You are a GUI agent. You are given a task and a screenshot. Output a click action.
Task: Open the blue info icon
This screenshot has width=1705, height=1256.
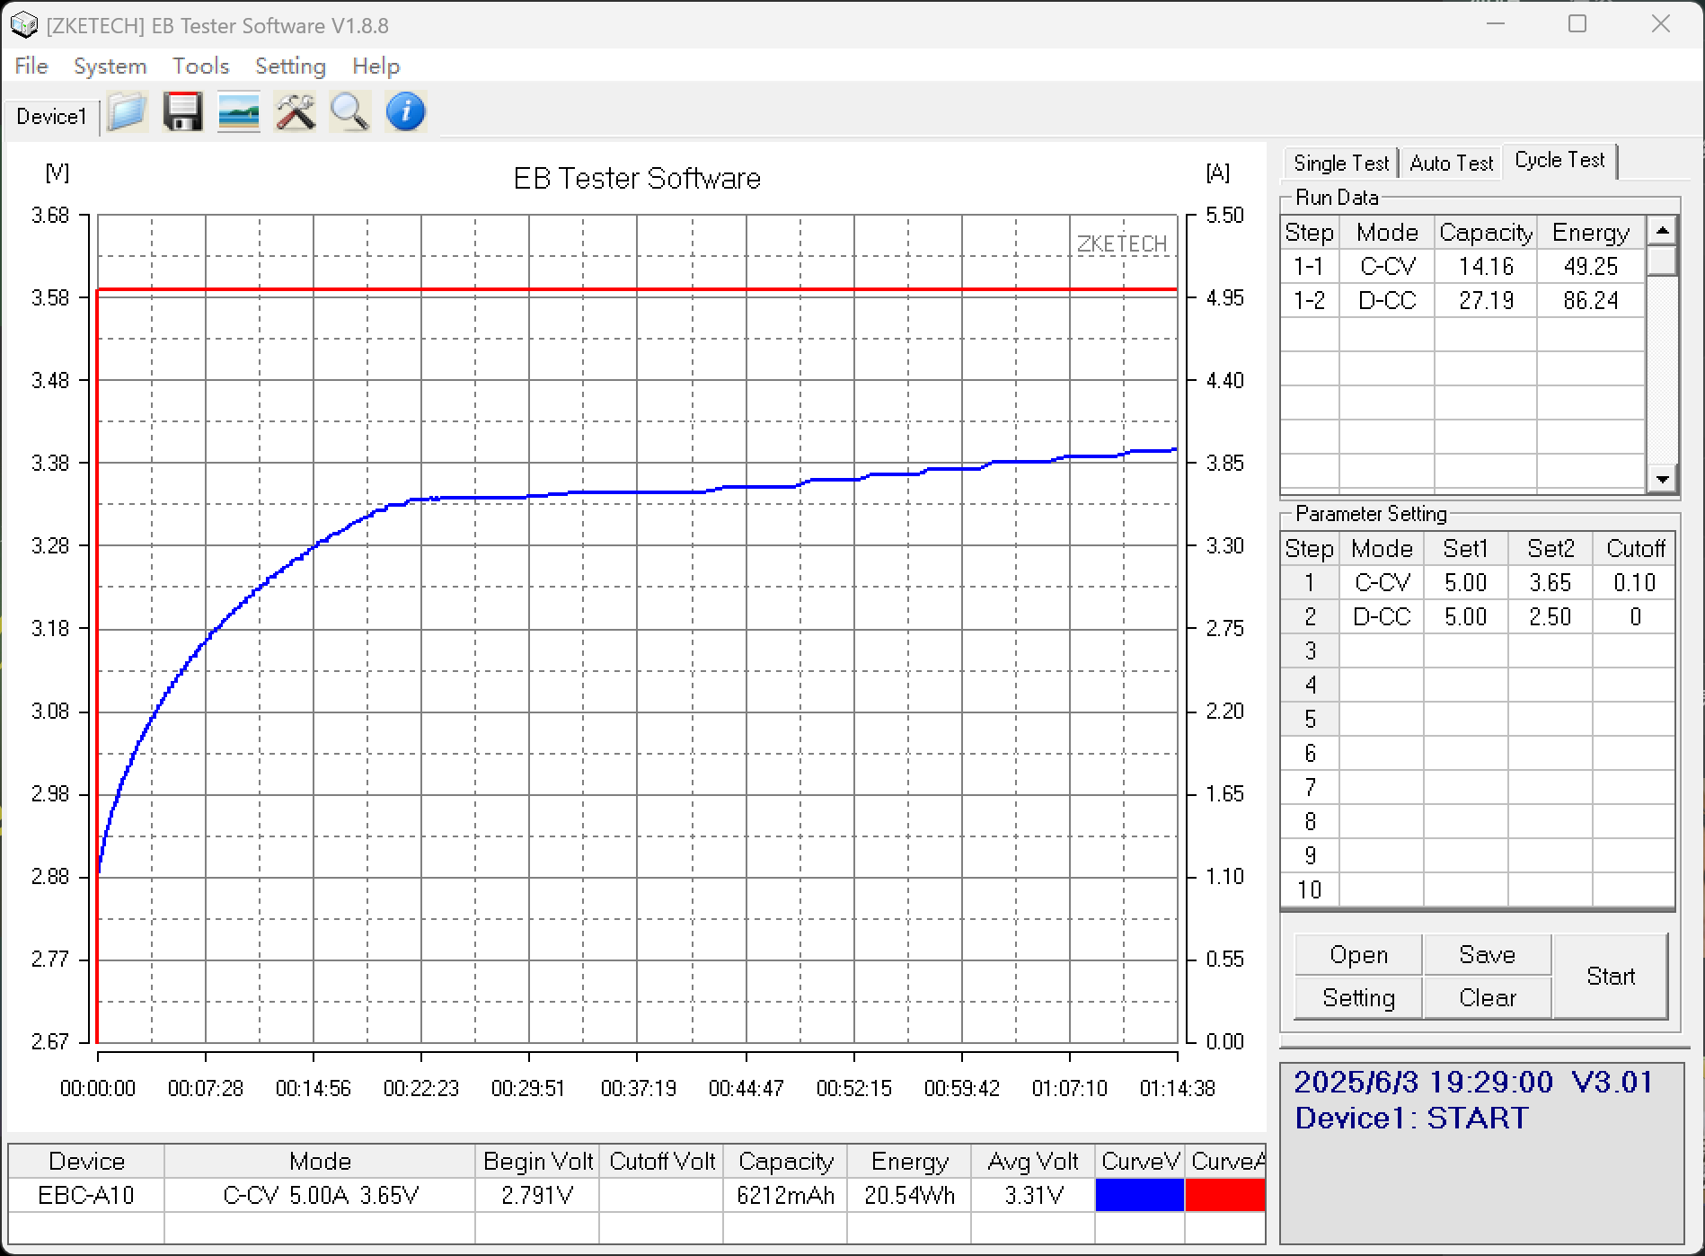tap(405, 113)
